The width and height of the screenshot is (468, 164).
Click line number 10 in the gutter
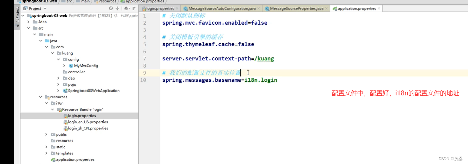(143, 80)
